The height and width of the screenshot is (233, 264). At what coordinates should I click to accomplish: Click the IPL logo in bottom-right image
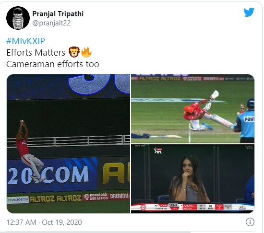pos(158,151)
